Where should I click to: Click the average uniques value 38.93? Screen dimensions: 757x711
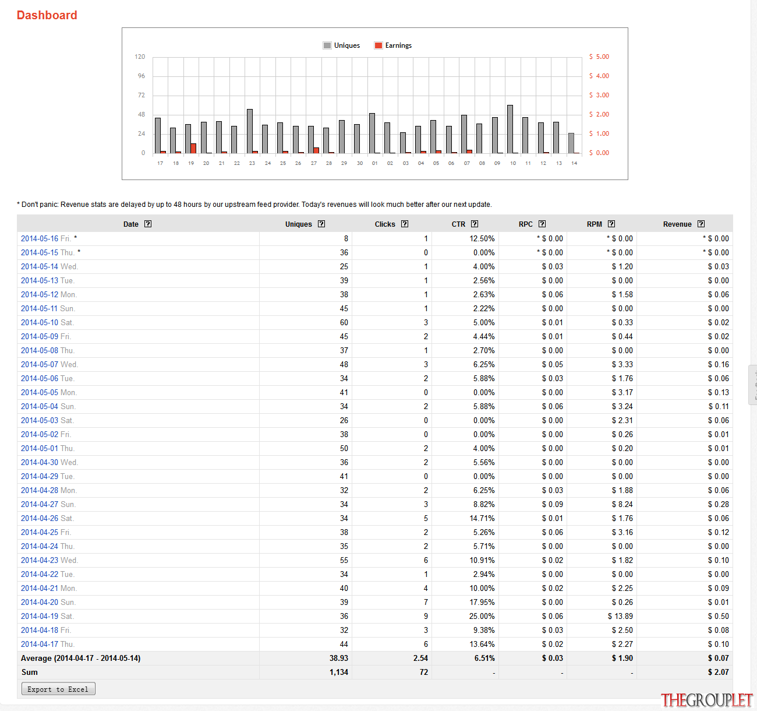point(339,658)
